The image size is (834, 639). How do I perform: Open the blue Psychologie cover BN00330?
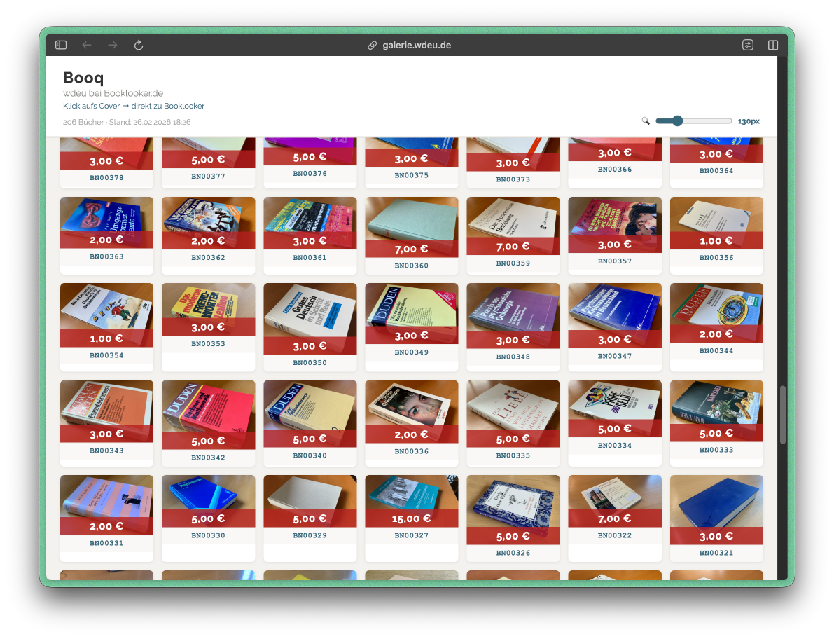[208, 501]
